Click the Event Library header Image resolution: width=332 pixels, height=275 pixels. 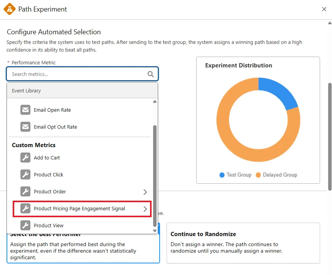[x=82, y=91]
